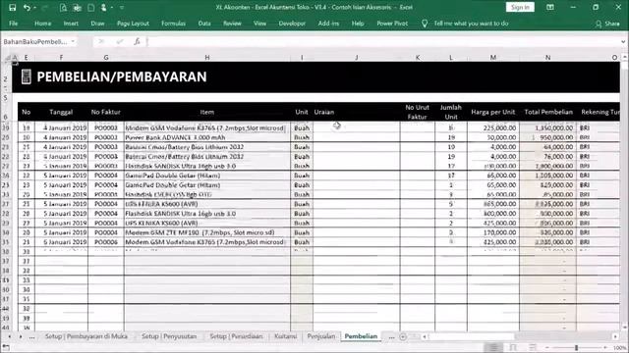The image size is (629, 353).
Task: Show more sheet tabs ellipsis after Pembelian
Action: coord(391,337)
